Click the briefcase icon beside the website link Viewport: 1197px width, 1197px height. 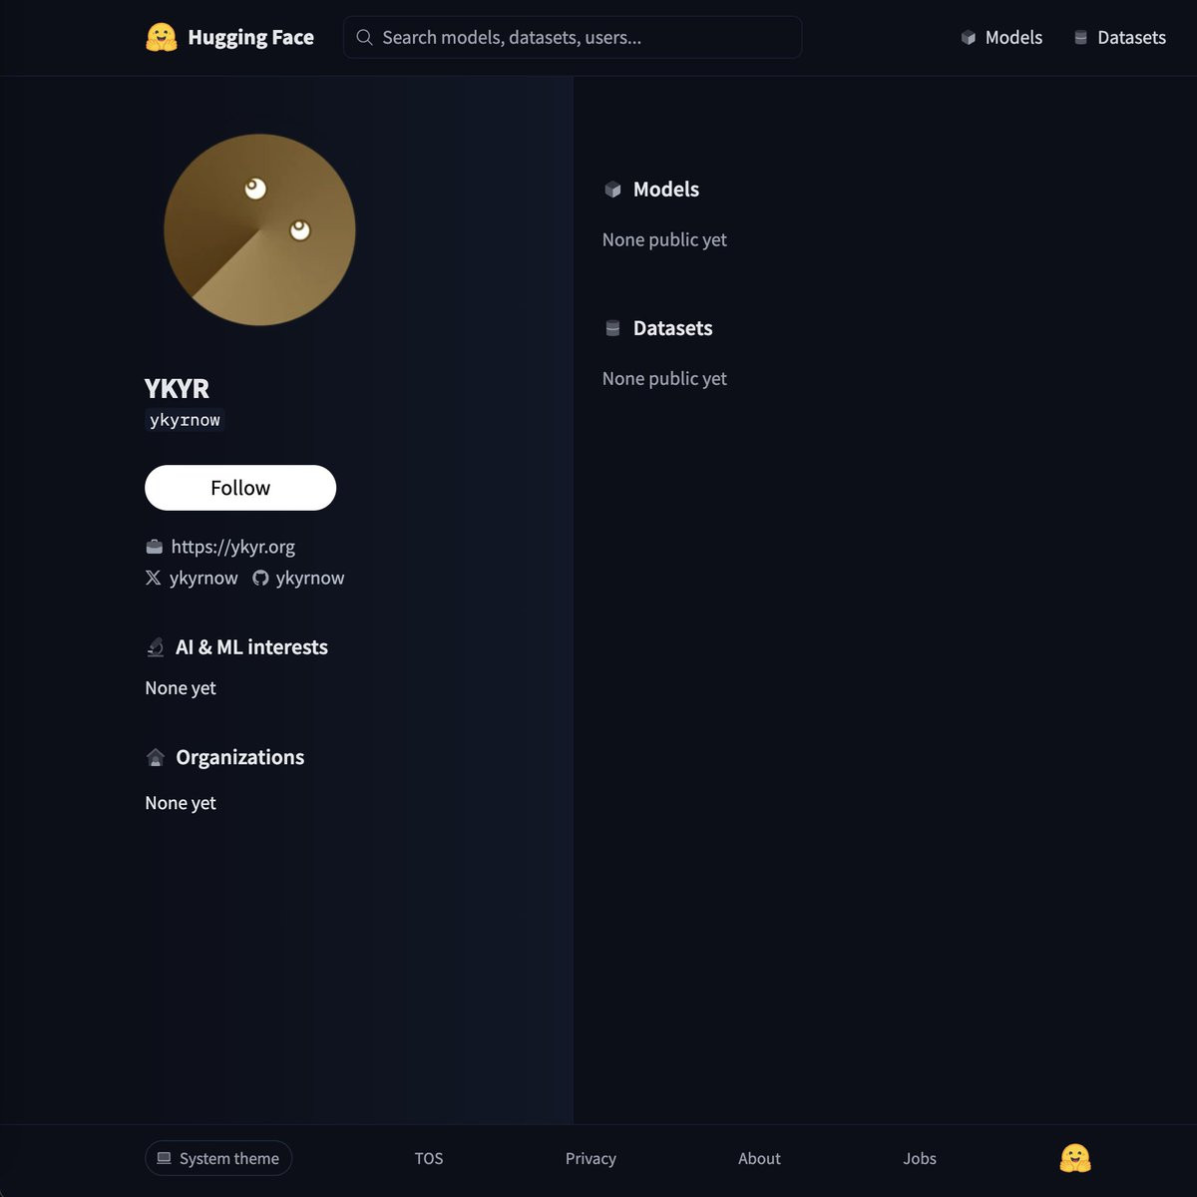[154, 547]
